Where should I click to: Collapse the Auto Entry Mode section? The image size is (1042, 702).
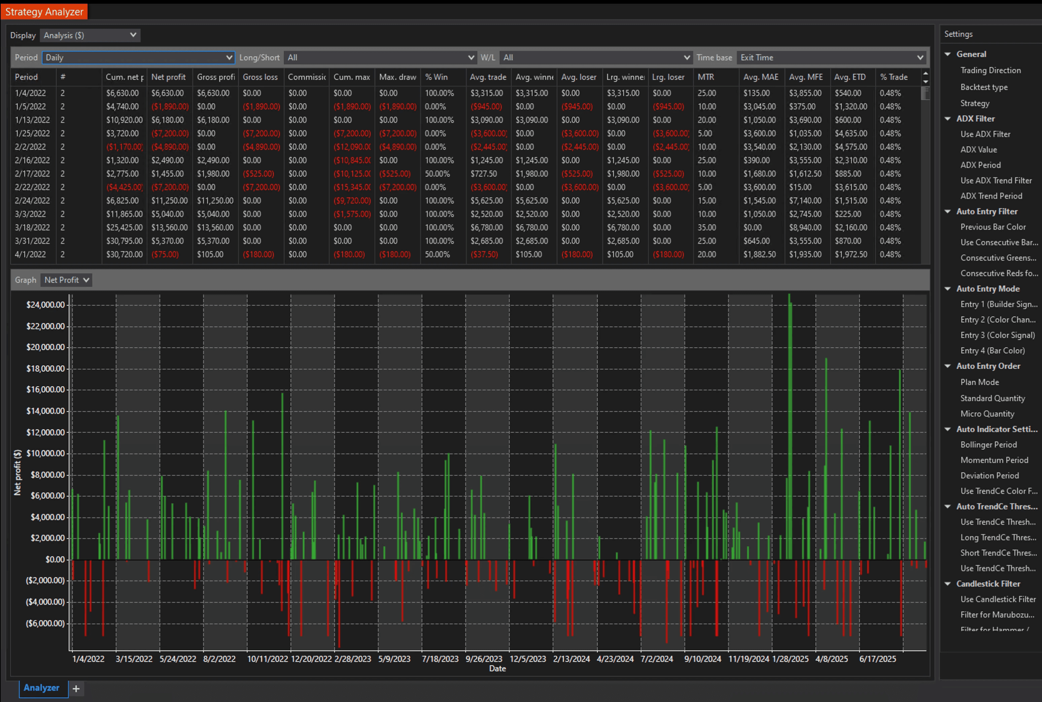click(947, 289)
